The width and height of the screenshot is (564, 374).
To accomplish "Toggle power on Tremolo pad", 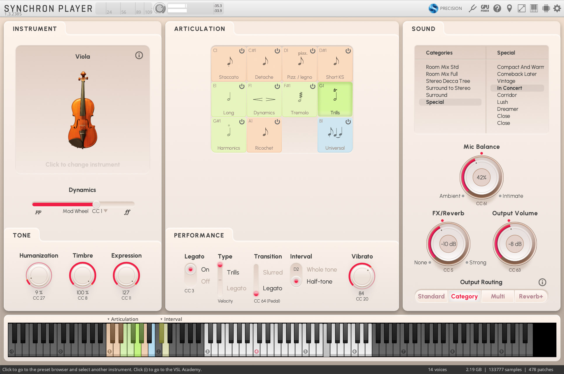I will coord(313,86).
